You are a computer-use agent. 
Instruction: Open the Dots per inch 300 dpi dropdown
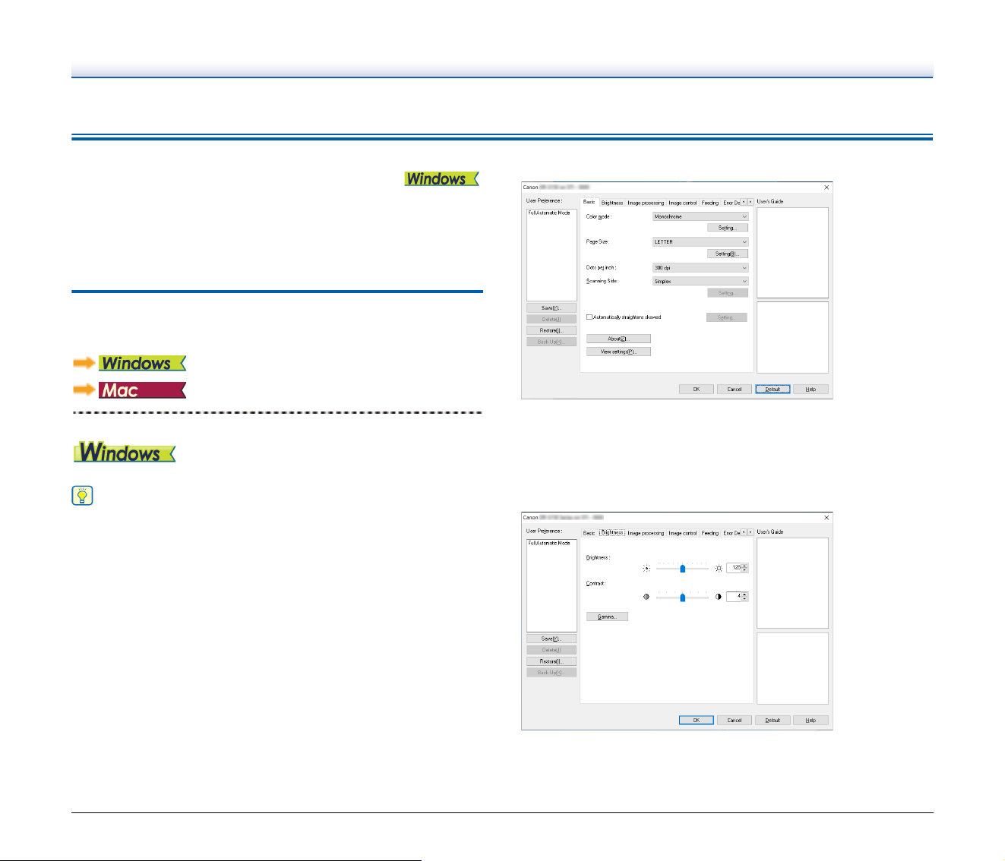point(700,267)
